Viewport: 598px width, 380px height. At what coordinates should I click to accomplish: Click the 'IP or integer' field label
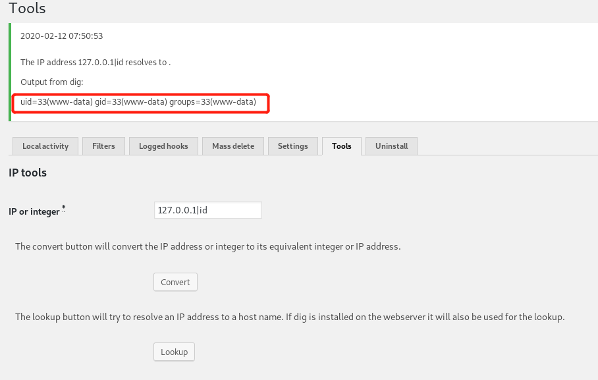click(x=34, y=211)
